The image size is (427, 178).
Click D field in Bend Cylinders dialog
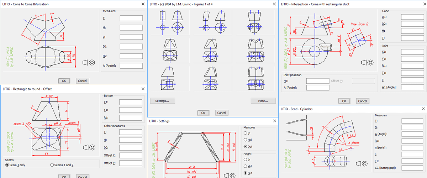tap(412, 128)
